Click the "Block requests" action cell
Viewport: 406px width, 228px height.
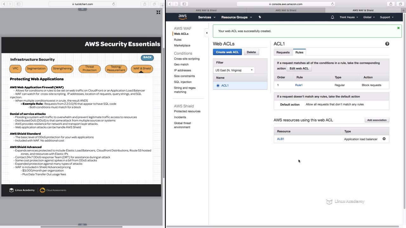click(371, 85)
